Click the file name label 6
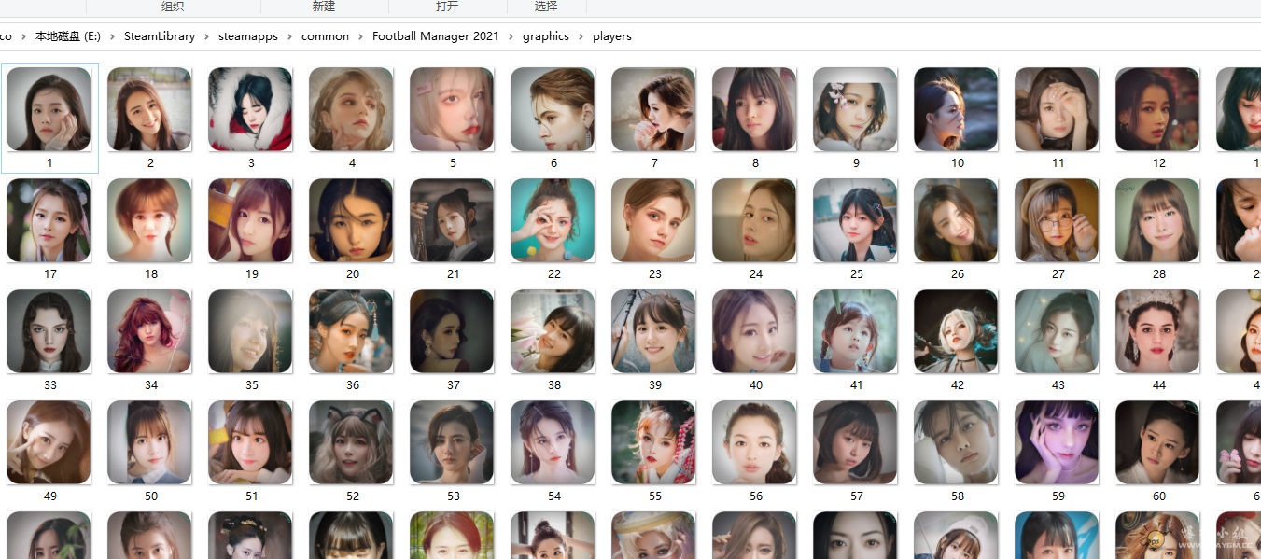Image resolution: width=1261 pixels, height=559 pixels. pyautogui.click(x=553, y=162)
